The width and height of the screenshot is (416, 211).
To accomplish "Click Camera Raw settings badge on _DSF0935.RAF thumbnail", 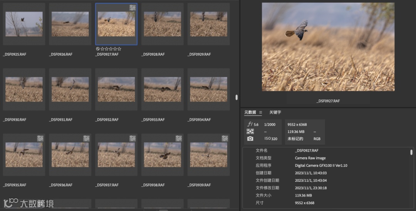I will click(x=40, y=138).
